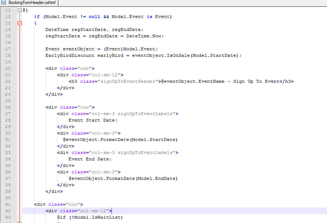Click "Sign Up To Event" heading text
327x223 pixels.
point(256,81)
